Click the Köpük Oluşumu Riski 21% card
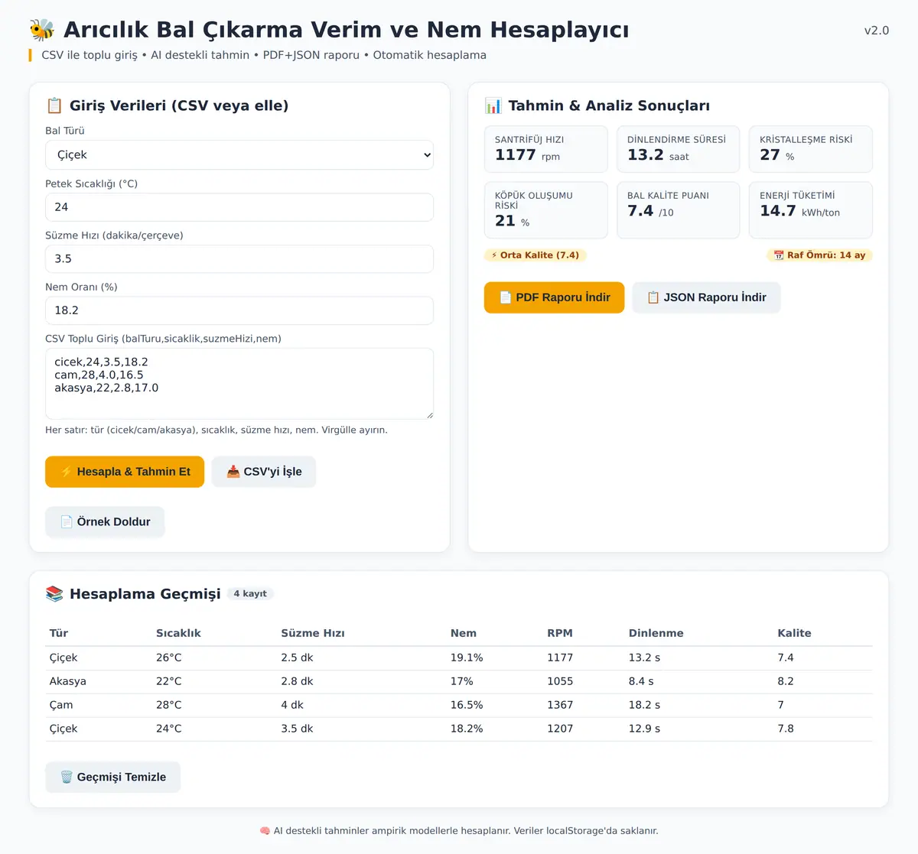This screenshot has height=854, width=918. click(546, 210)
